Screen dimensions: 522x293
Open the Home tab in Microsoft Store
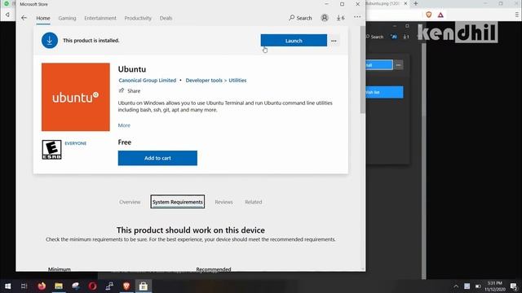(x=43, y=18)
